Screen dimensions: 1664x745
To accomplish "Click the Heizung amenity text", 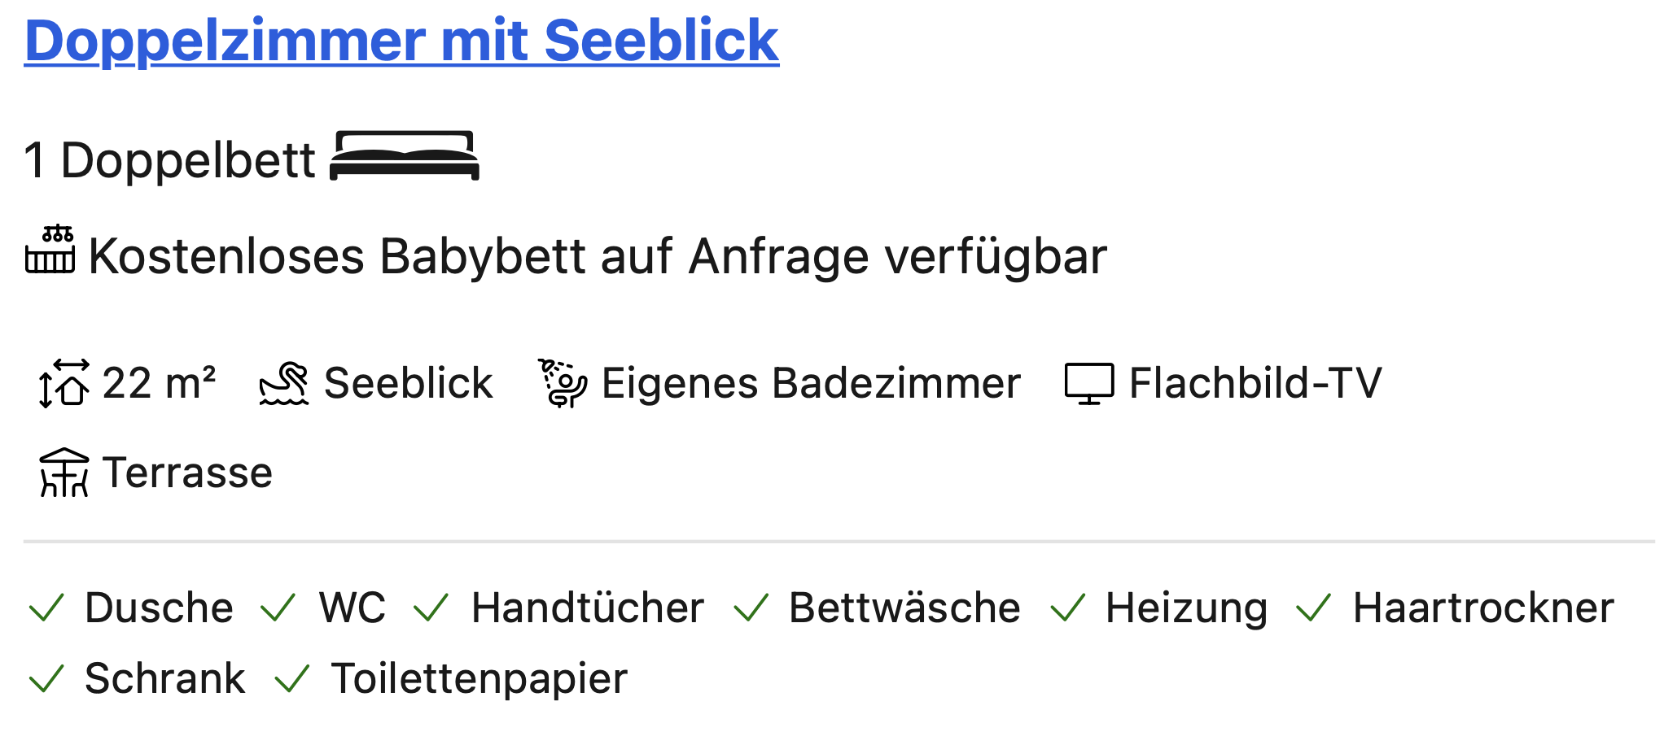I will tap(1186, 609).
